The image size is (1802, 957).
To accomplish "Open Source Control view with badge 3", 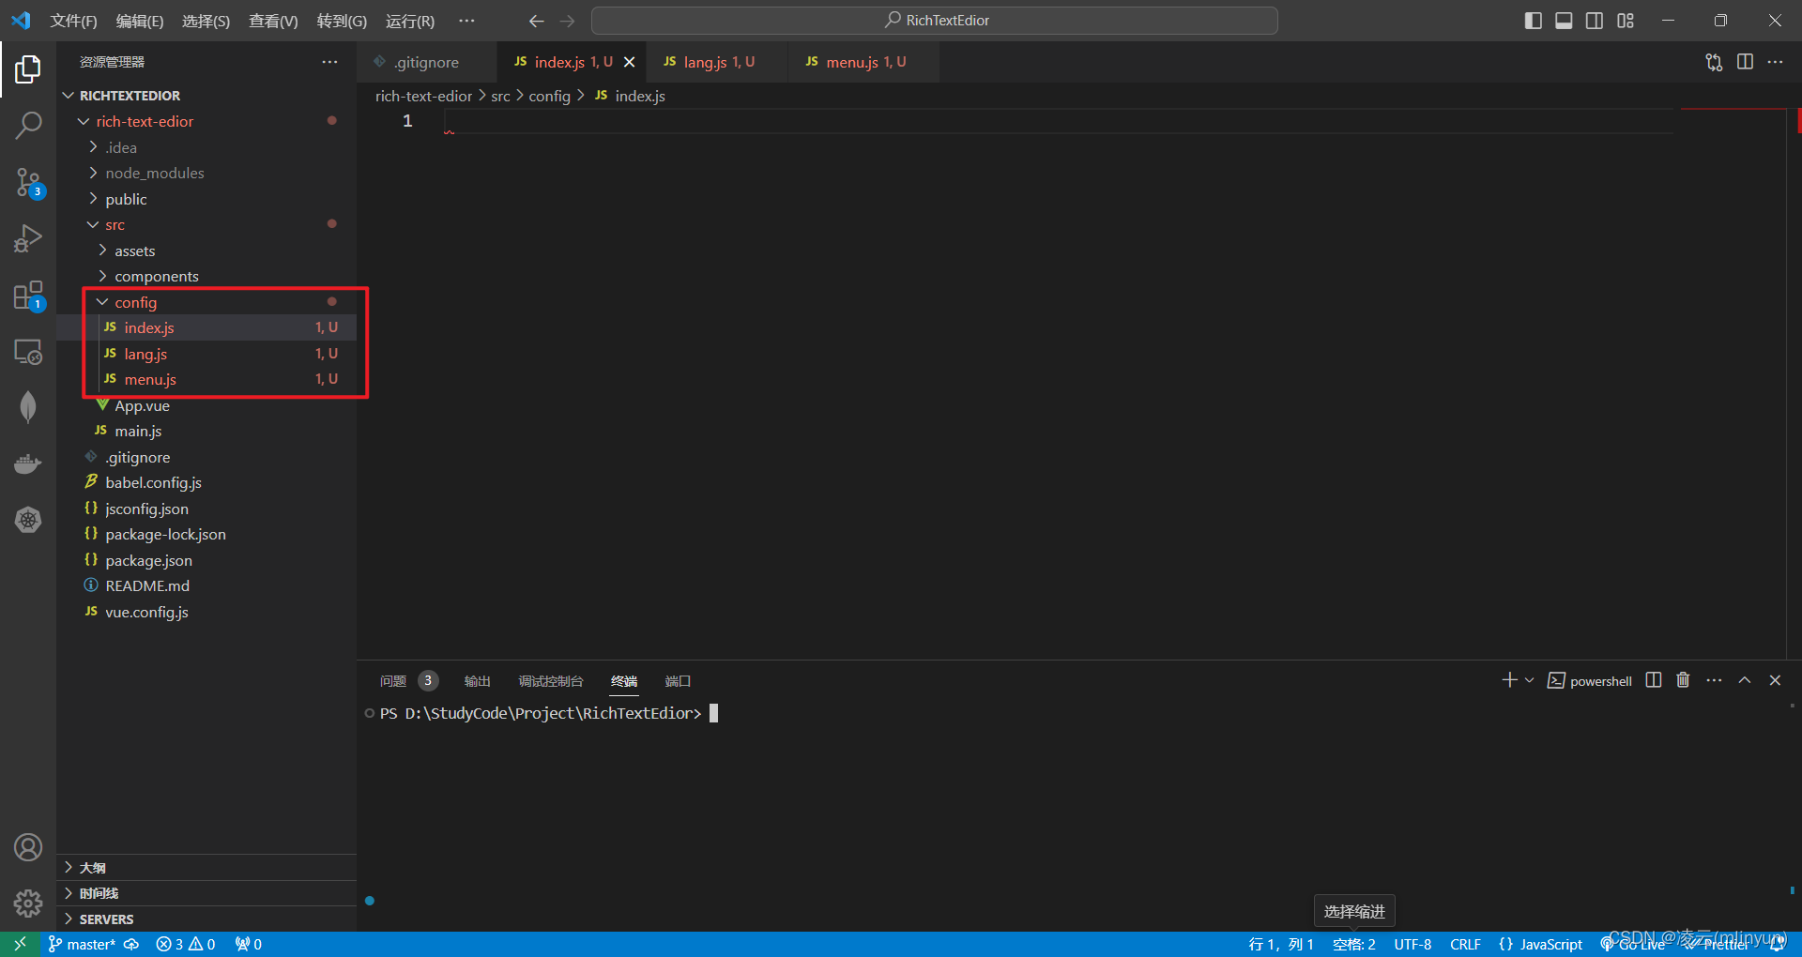I will click(x=28, y=183).
